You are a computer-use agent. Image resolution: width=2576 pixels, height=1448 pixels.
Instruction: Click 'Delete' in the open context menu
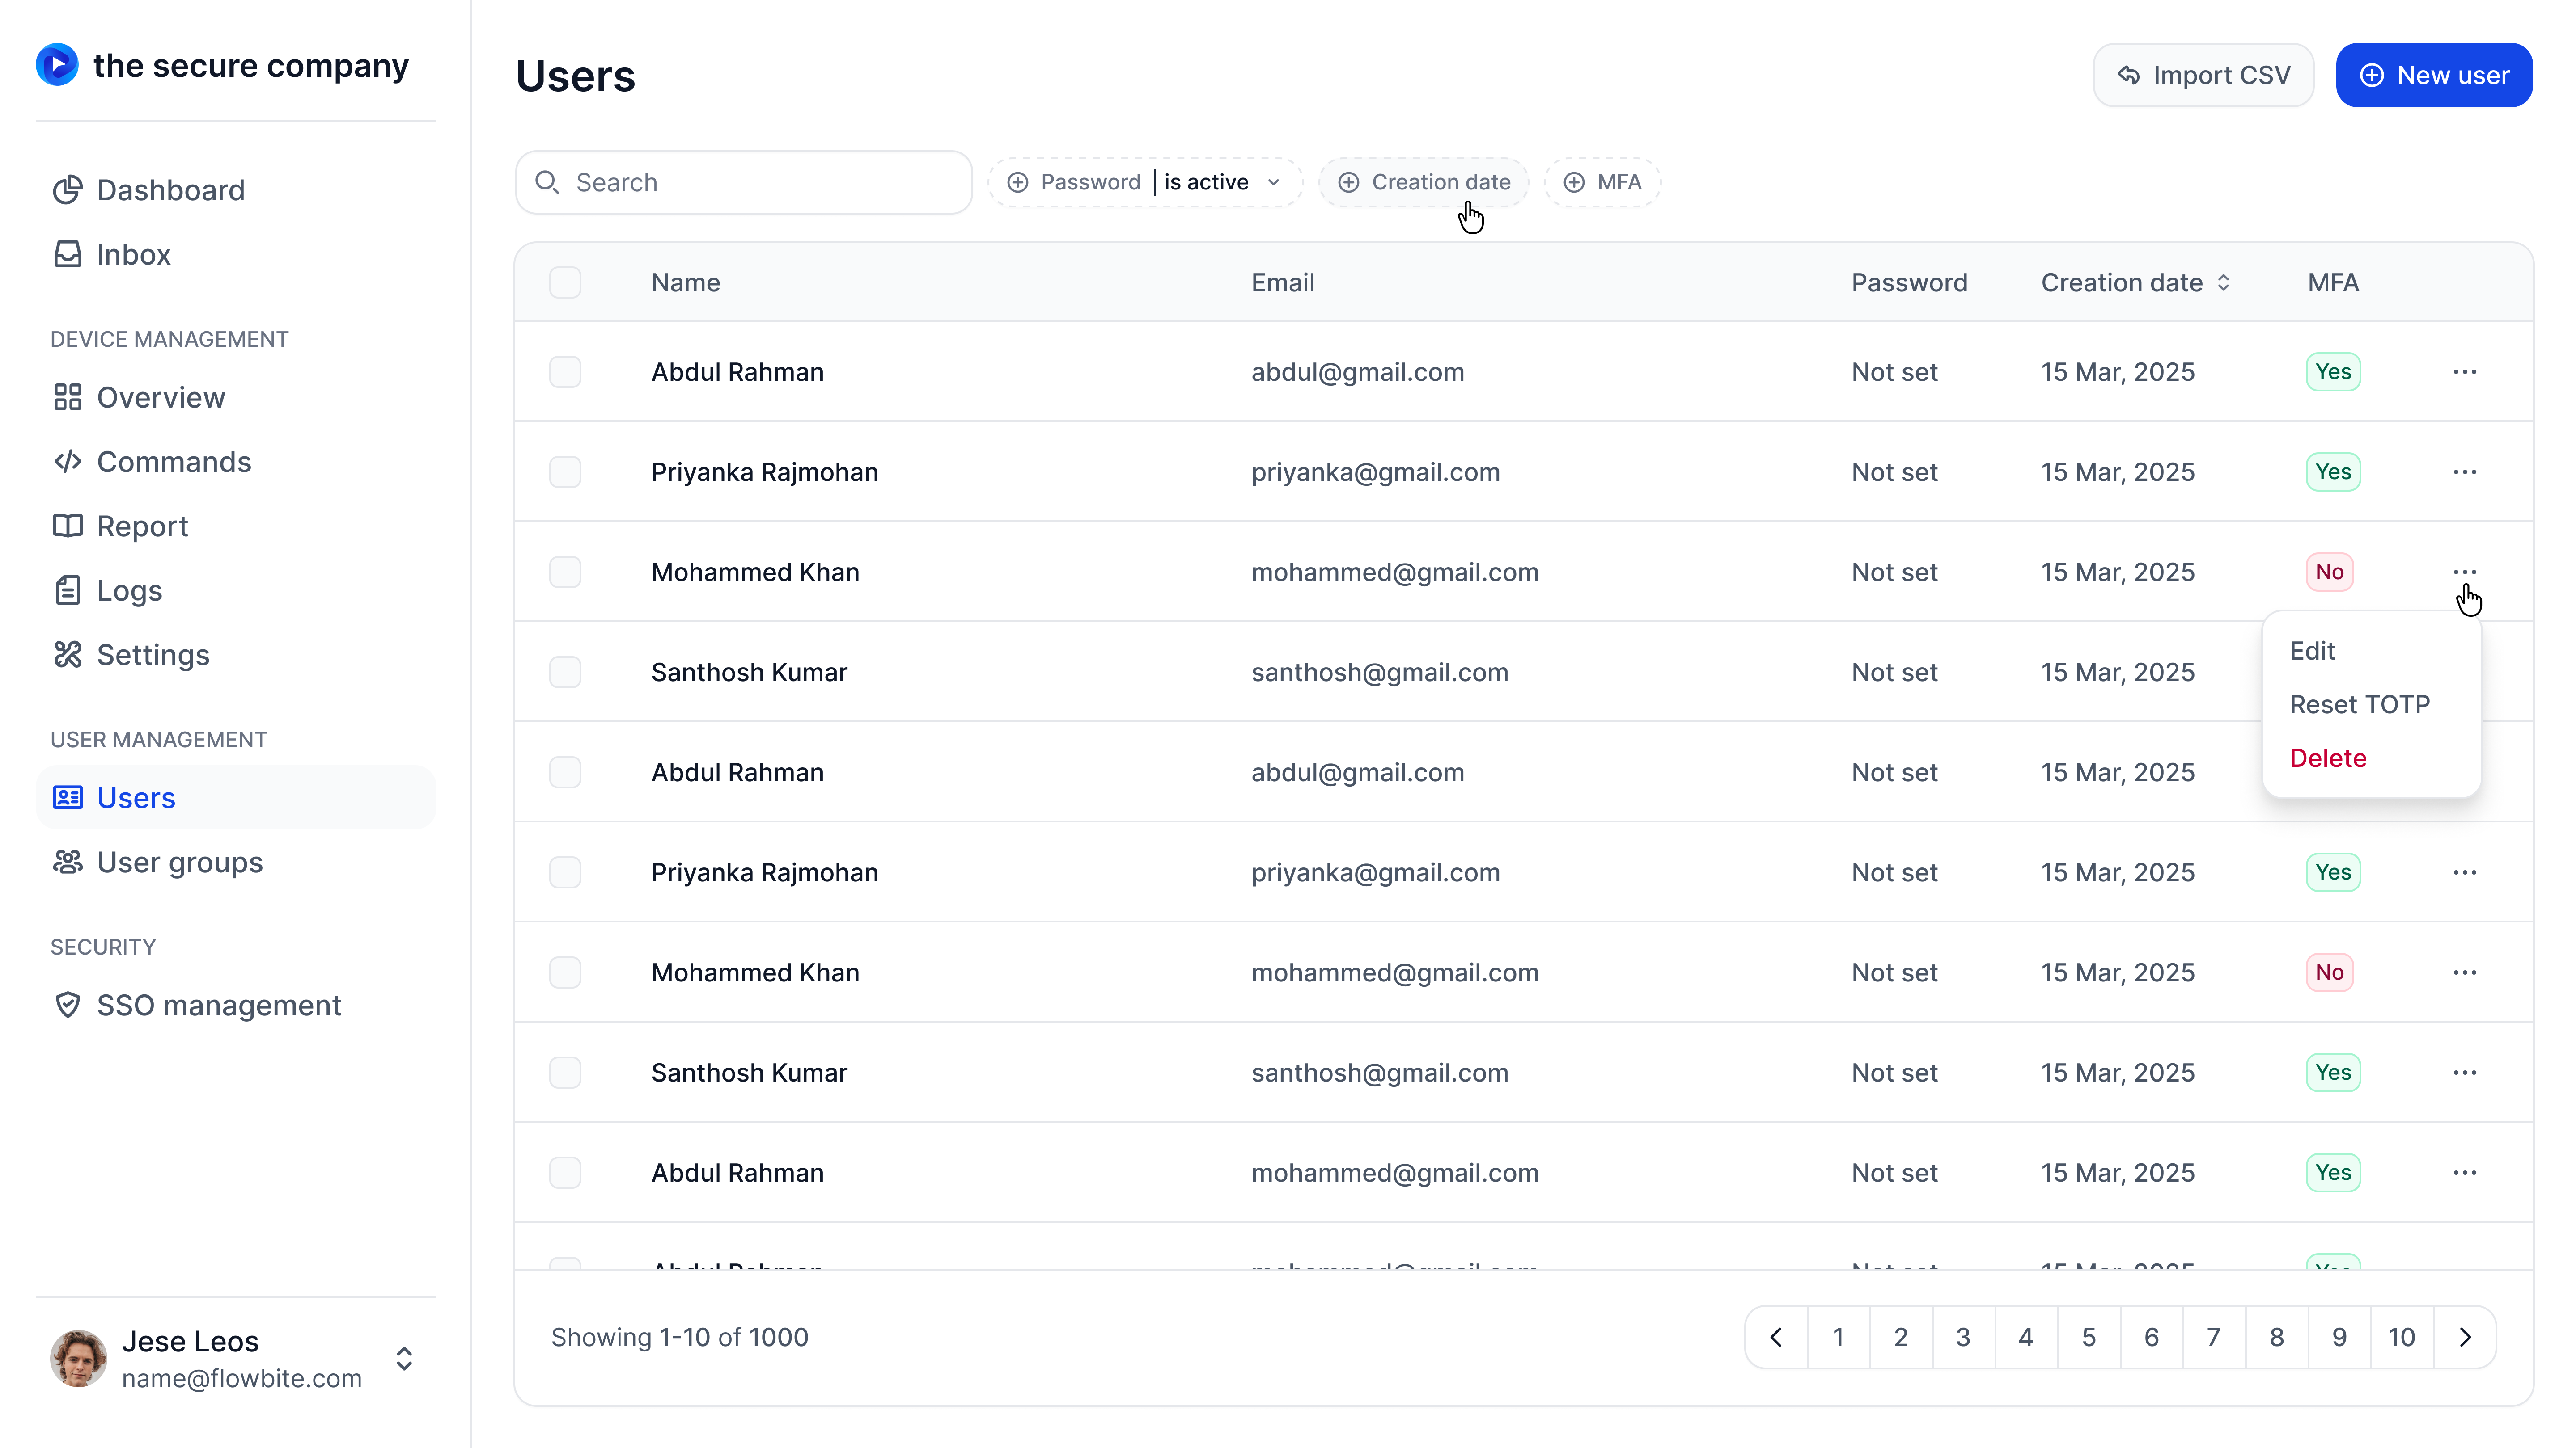click(2327, 758)
